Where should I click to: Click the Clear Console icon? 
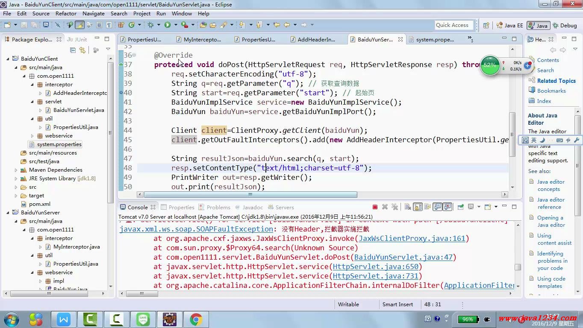(x=408, y=207)
